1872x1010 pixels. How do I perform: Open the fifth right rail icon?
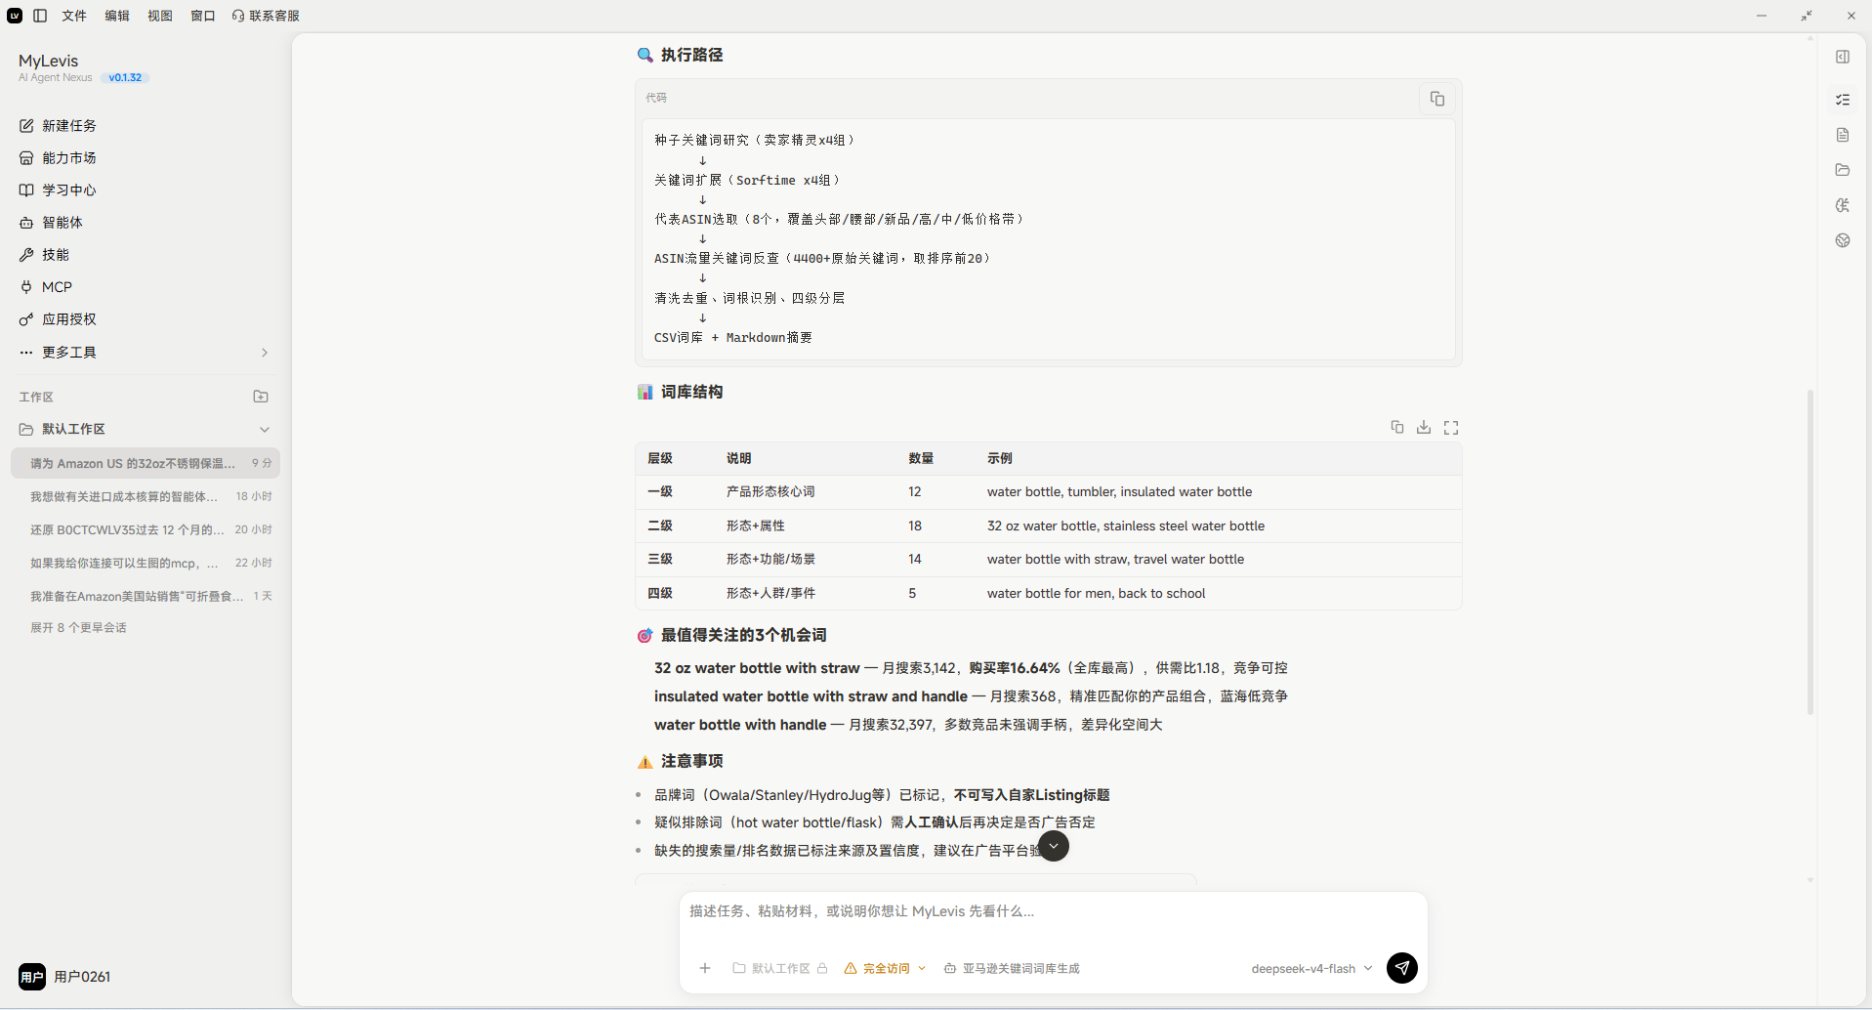pyautogui.click(x=1843, y=205)
